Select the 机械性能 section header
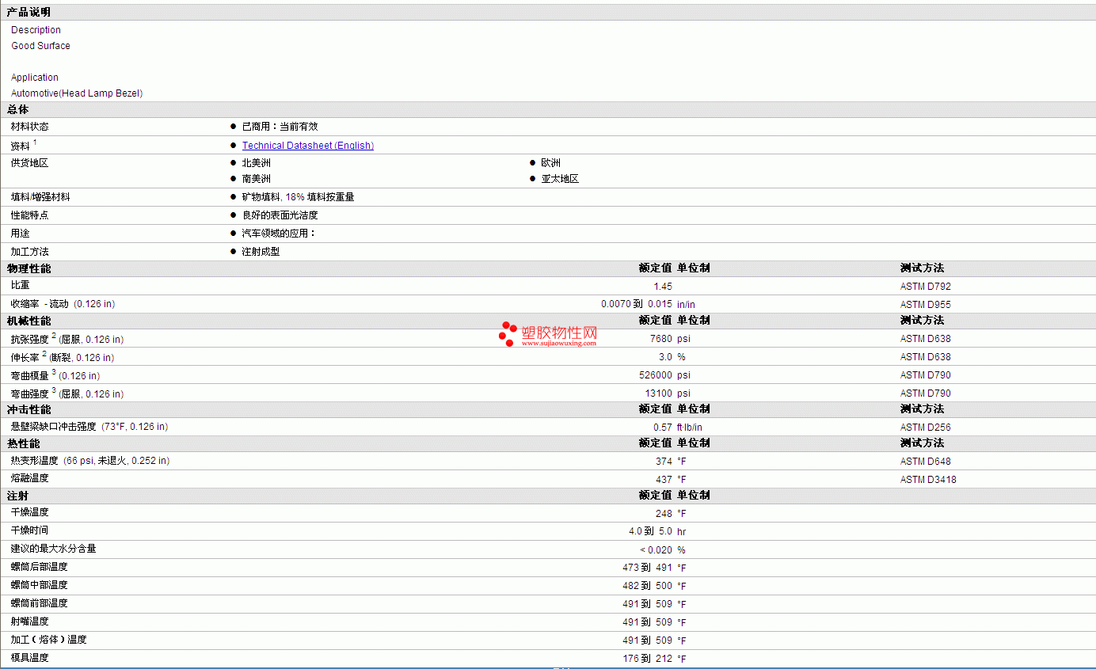The width and height of the screenshot is (1096, 669). 29,321
